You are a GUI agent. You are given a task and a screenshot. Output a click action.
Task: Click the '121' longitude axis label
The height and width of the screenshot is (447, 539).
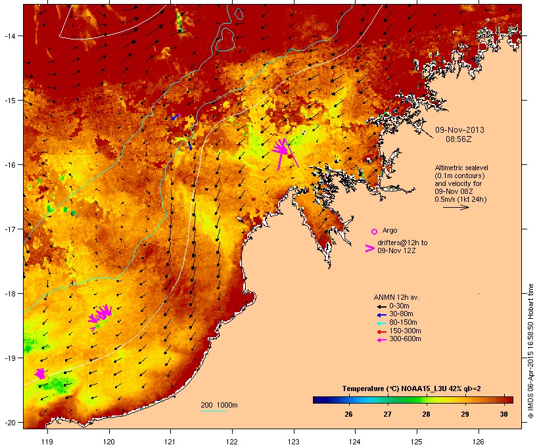[170, 442]
